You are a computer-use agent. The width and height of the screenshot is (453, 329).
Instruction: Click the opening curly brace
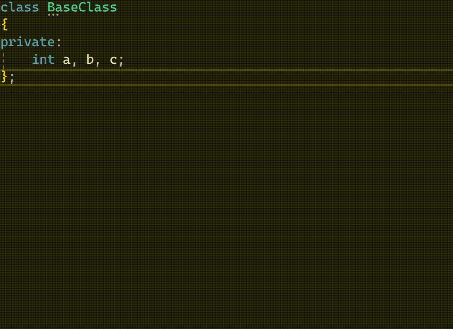coord(4,24)
